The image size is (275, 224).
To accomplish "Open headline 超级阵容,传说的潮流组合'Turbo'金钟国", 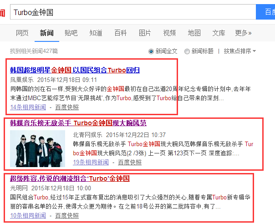I will pyautogui.click(x=70, y=178).
